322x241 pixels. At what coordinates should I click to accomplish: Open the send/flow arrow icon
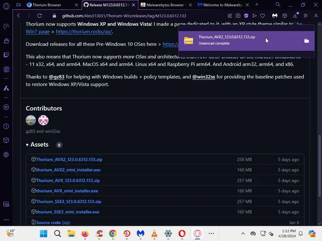(254, 16)
